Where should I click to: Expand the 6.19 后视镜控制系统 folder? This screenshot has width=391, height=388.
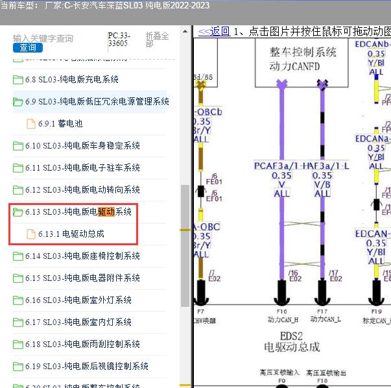86,366
